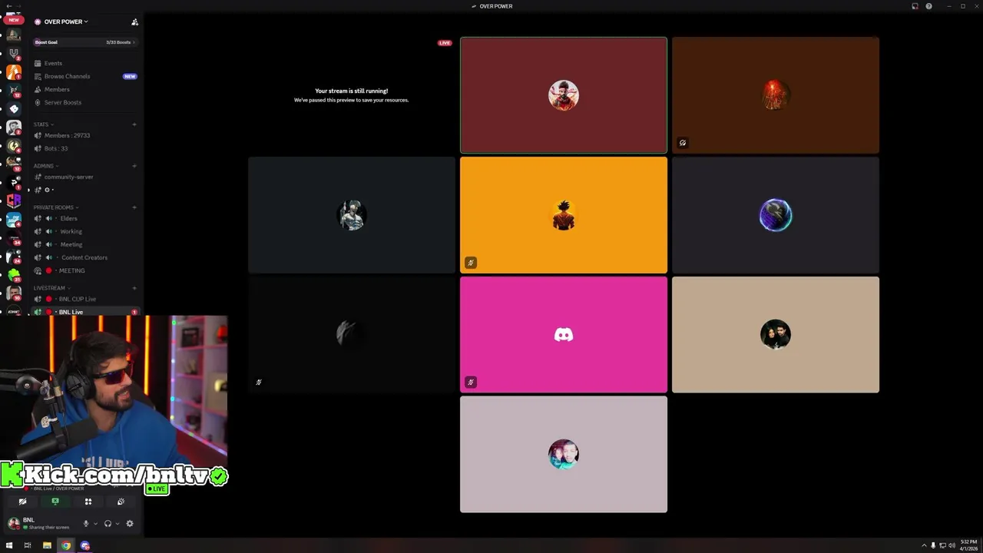Open OVER POWER server dropdown menu
Viewport: 983px width, 553px height.
coord(66,22)
